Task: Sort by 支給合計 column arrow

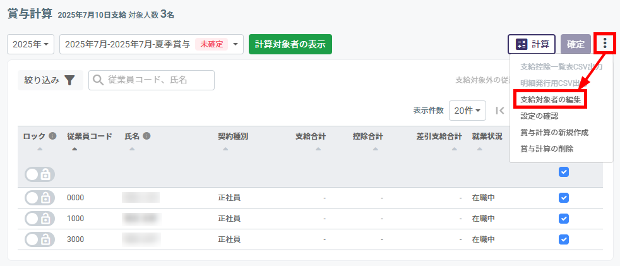Action: (x=318, y=149)
